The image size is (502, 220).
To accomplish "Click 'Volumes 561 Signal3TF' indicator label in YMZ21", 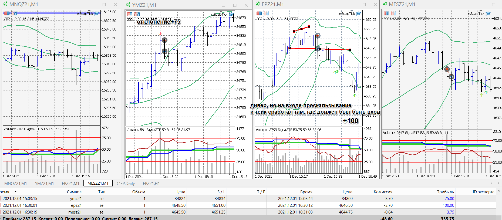I will tap(158, 130).
